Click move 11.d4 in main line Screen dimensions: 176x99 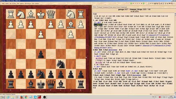(x=95, y=81)
